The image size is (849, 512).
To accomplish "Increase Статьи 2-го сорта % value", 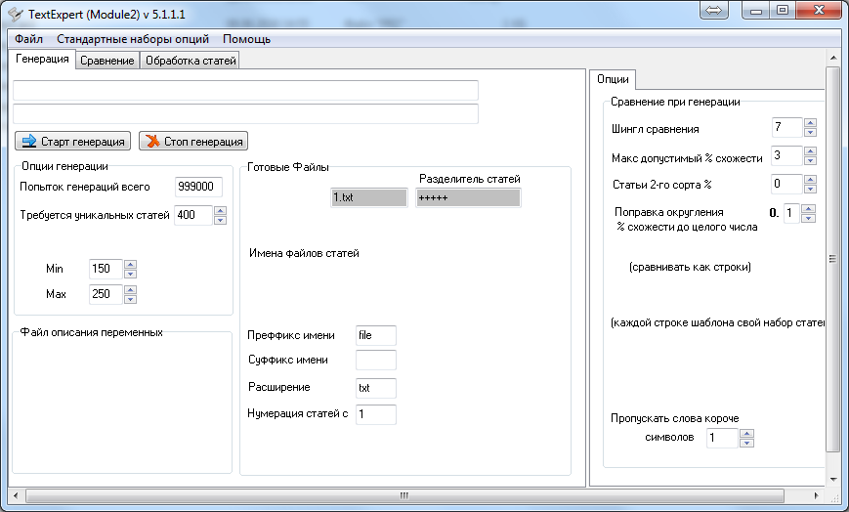I will pyautogui.click(x=811, y=180).
